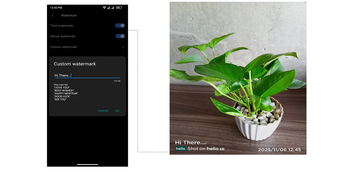This screenshot has height=172, width=364.
Task: Select the "BEST WISHES!" suggestion
Action: tap(64, 91)
